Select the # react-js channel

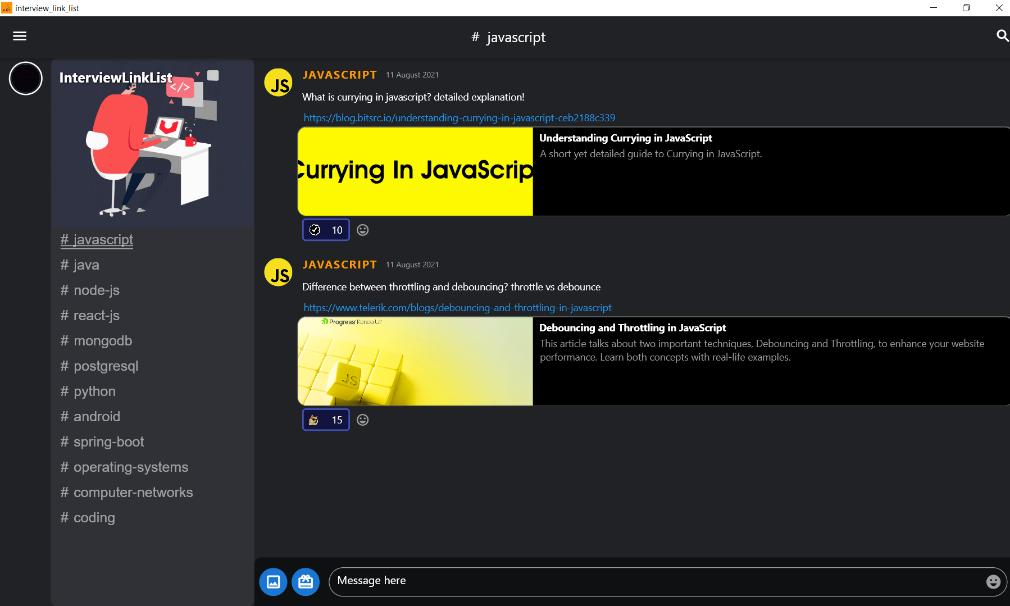(90, 315)
